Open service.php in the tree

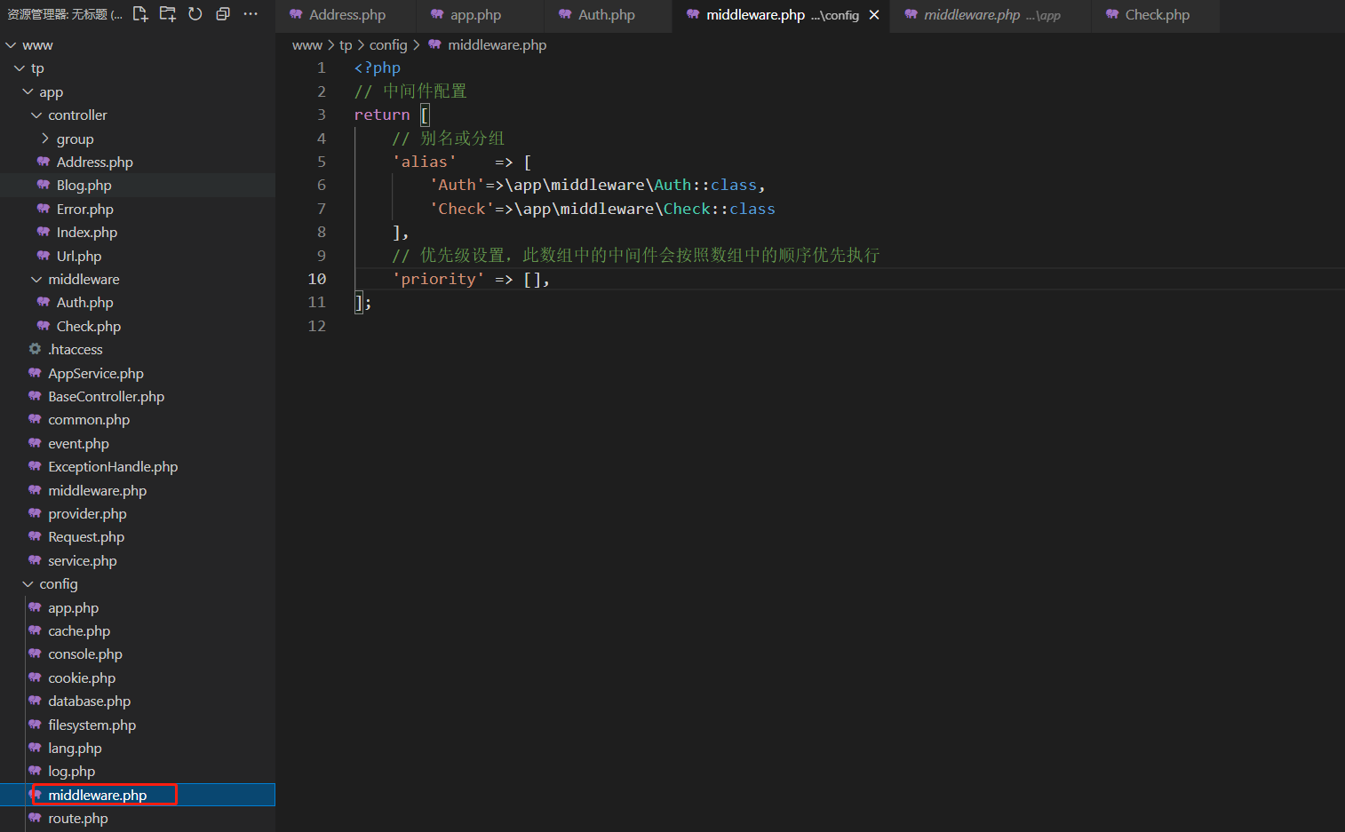tap(138, 561)
